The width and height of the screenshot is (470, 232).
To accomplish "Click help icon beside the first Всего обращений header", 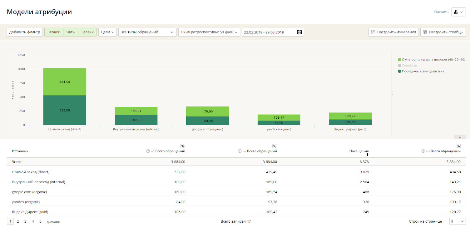I will [x=148, y=151].
